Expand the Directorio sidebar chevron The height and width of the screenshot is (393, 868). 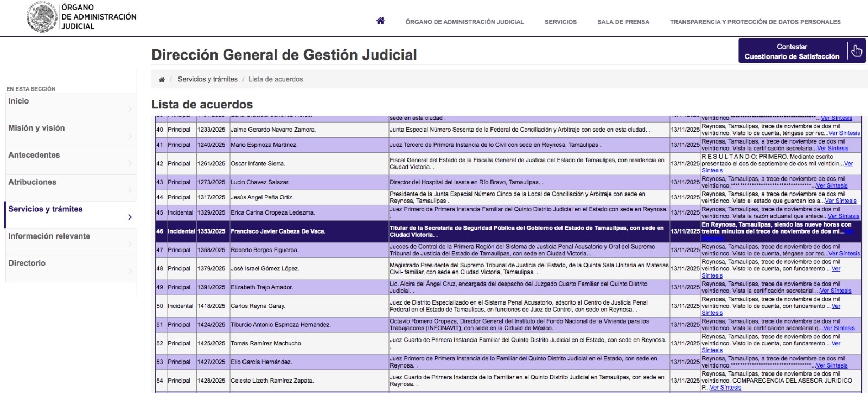(x=130, y=271)
